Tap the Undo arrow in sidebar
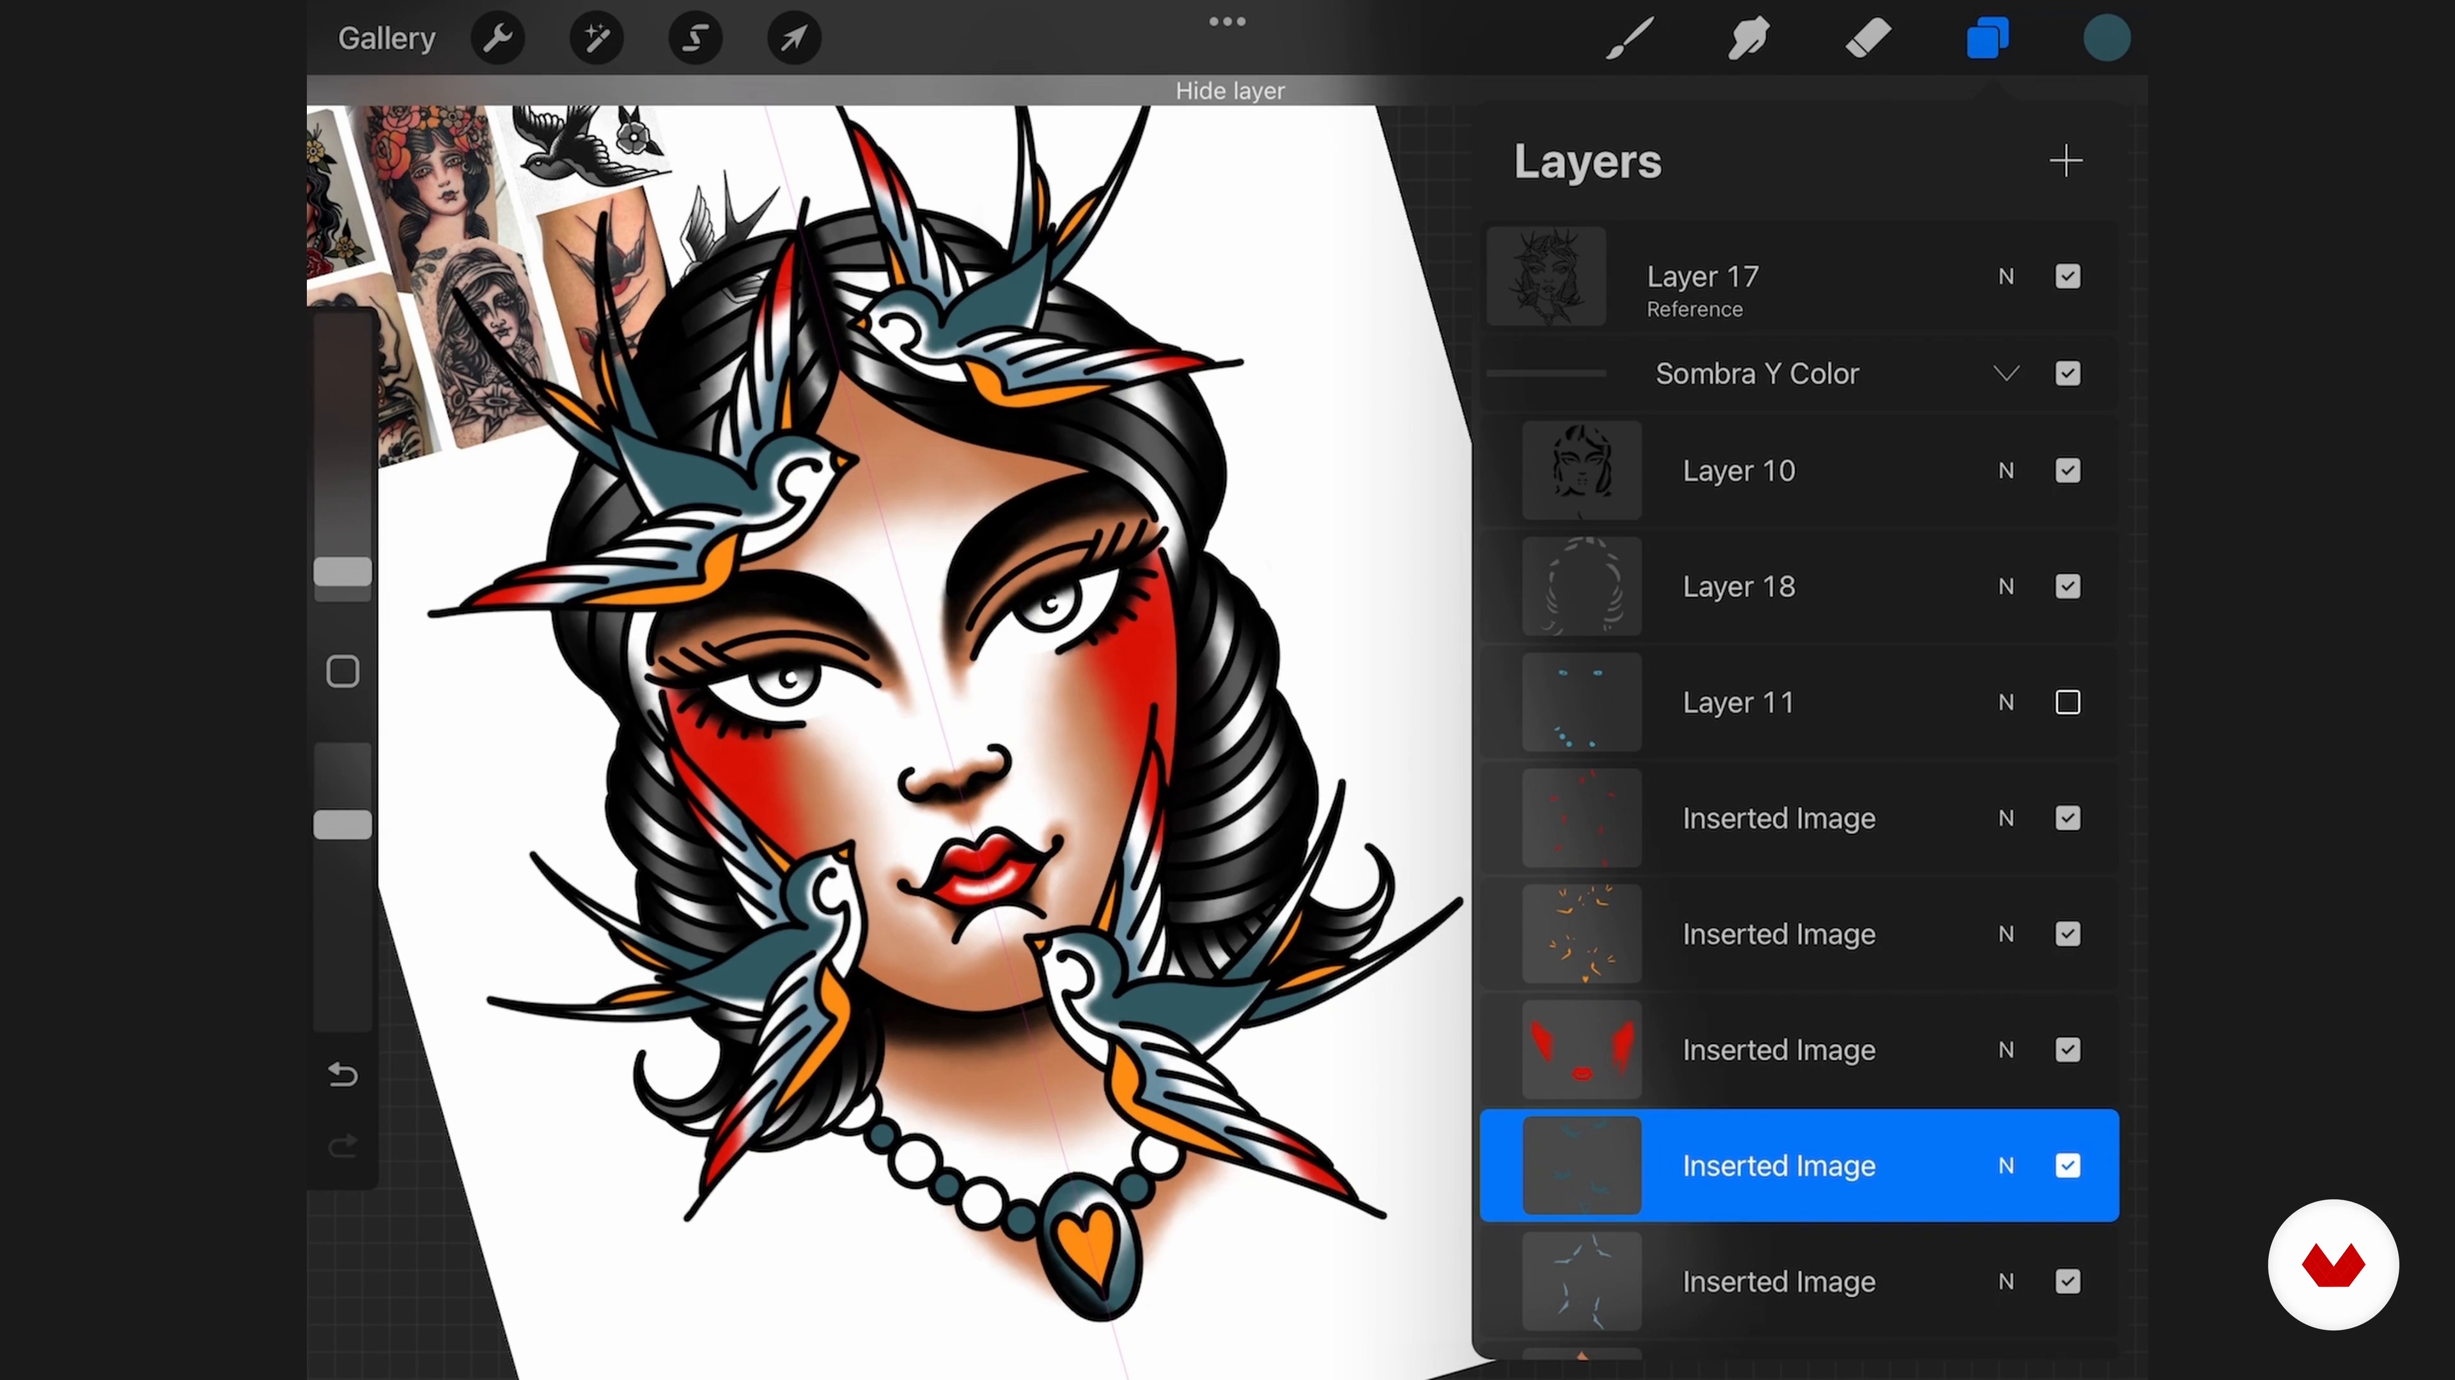Screen dimensions: 2455x1380 [x=343, y=1074]
